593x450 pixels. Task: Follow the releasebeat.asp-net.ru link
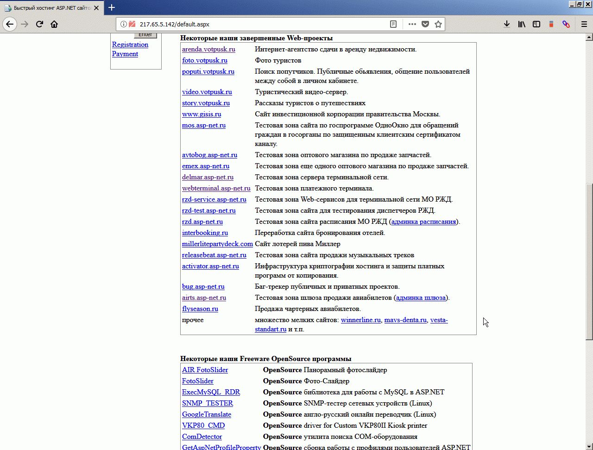pos(214,255)
